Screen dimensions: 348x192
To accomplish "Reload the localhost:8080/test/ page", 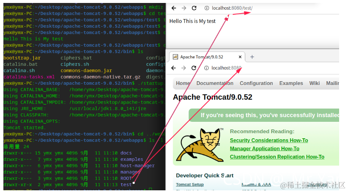I will click(x=194, y=8).
